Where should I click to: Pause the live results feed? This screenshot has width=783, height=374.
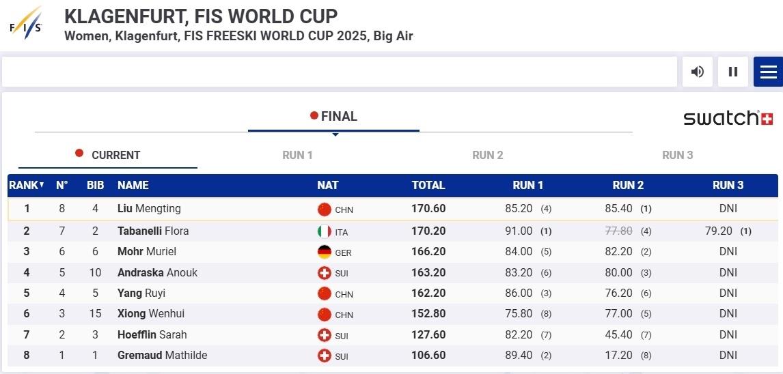[733, 72]
